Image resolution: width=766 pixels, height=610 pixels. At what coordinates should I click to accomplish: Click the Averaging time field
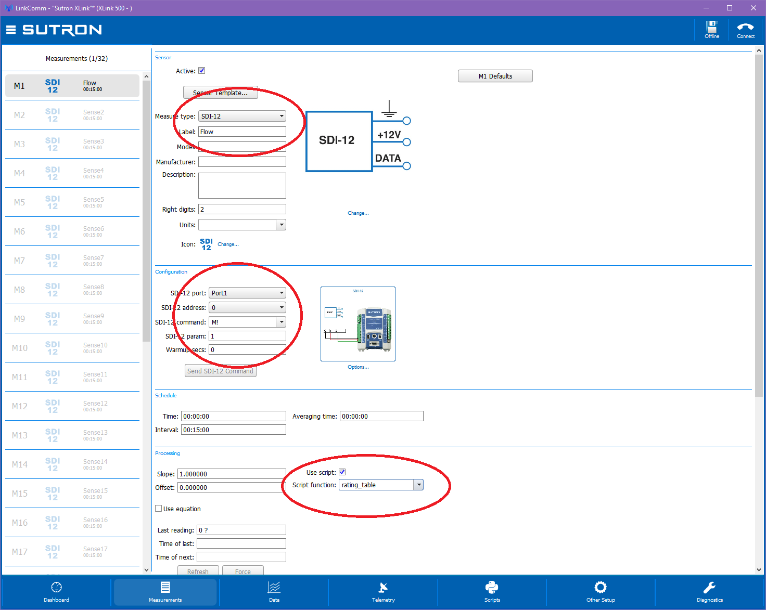(x=381, y=416)
